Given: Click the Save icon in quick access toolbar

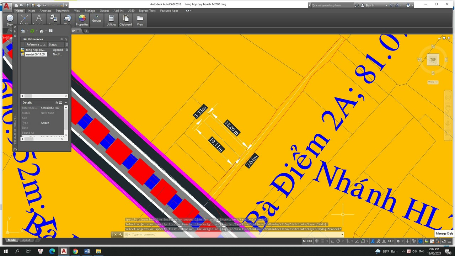Looking at the screenshot, I should click(x=27, y=5).
